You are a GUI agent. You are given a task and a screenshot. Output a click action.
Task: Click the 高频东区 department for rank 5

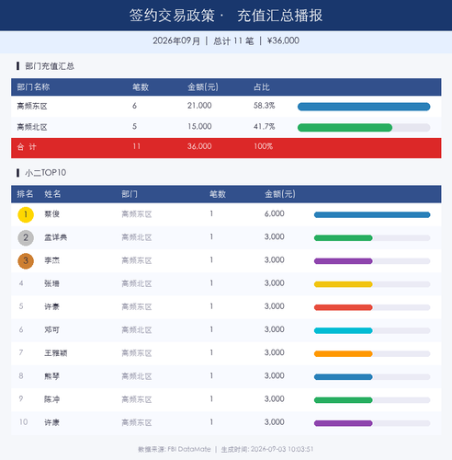pyautogui.click(x=137, y=306)
